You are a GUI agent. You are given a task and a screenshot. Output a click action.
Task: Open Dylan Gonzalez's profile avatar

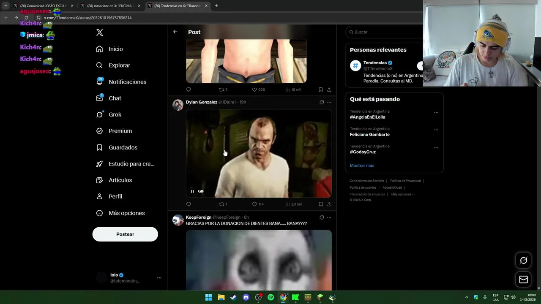coord(178,105)
